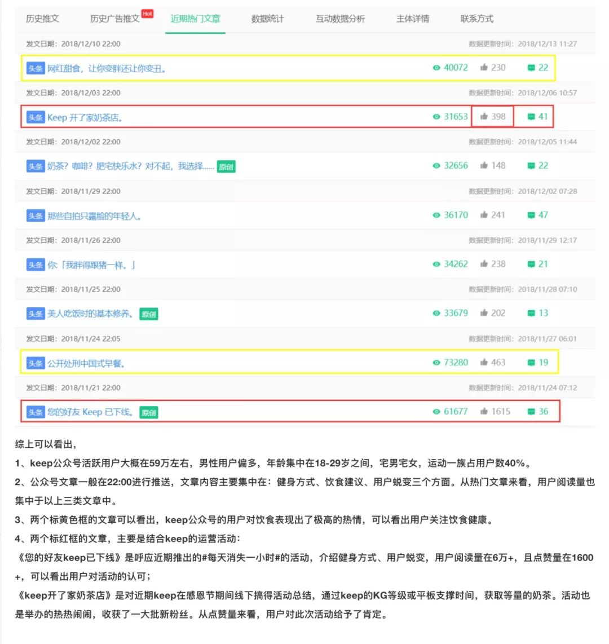Click 头条 badge beside 那些自拍只露脸的年轻人

[36, 215]
